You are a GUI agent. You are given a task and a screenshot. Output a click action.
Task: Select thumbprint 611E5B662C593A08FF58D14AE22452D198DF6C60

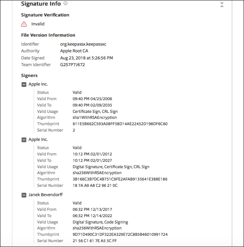(120, 124)
